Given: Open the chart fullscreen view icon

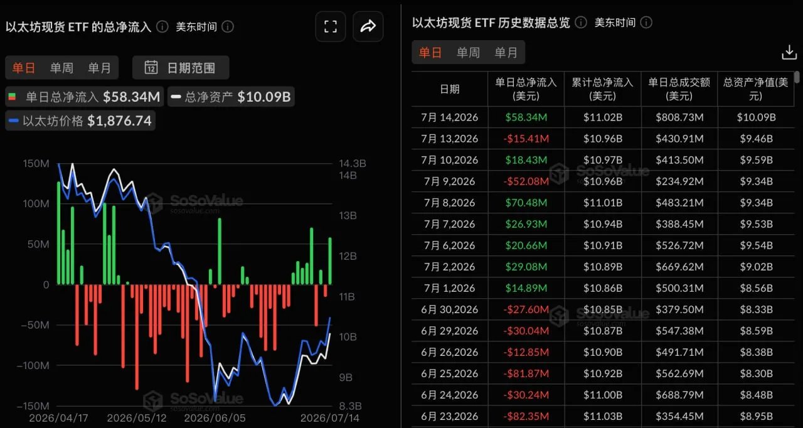Looking at the screenshot, I should pos(331,26).
